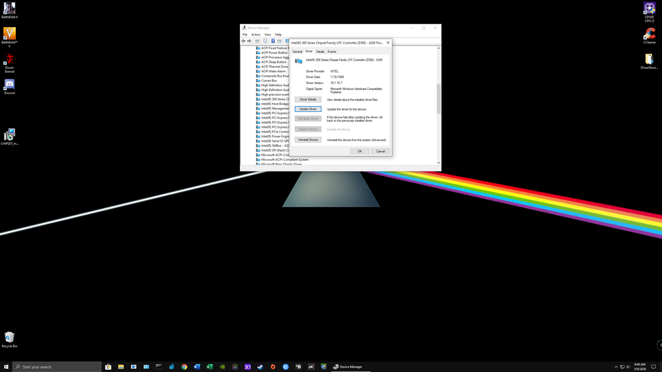Open the File menu in Device Manager
This screenshot has height=372, width=662.
[x=245, y=34]
